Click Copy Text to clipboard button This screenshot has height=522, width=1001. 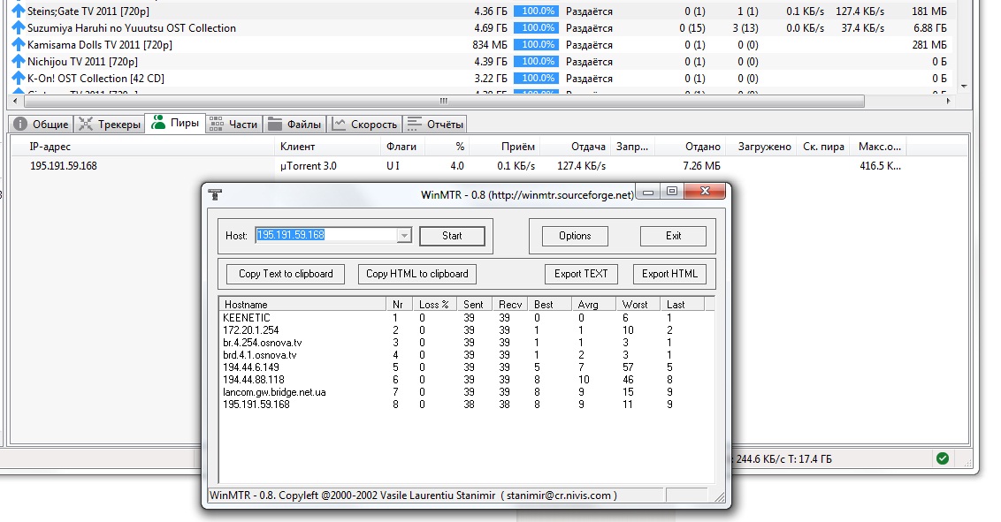[286, 274]
